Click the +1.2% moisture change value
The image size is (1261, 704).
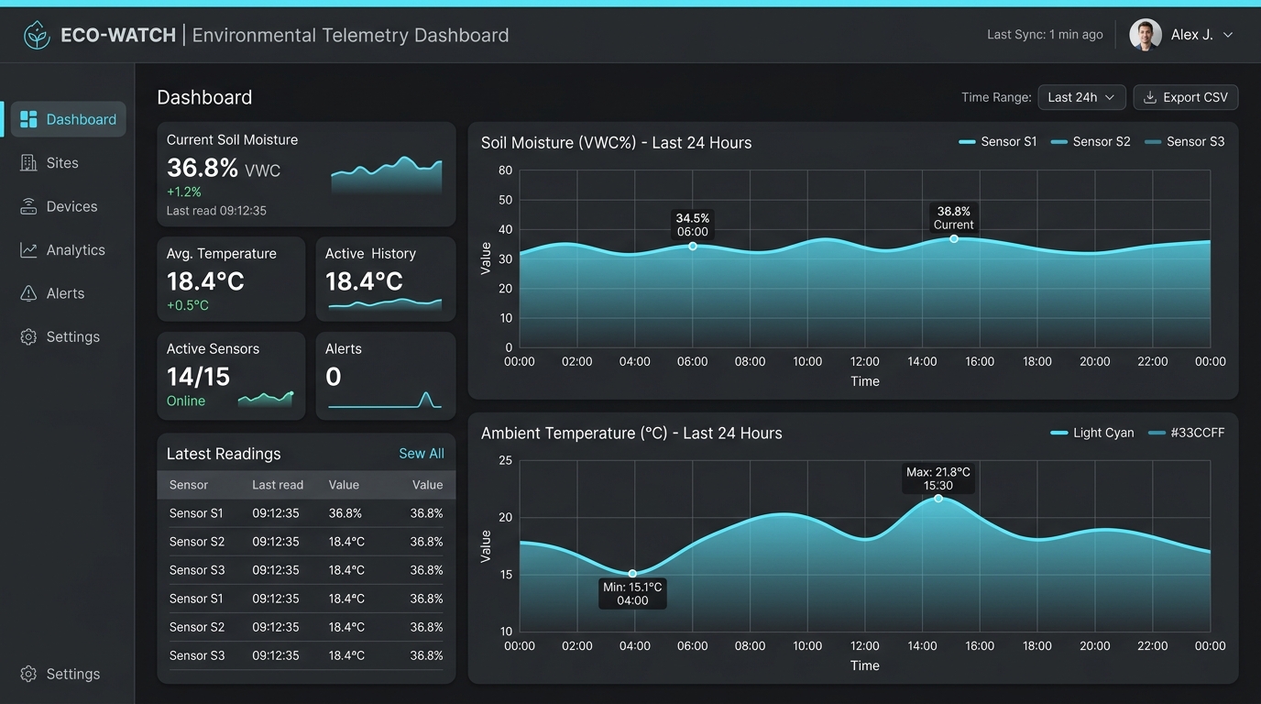(184, 192)
